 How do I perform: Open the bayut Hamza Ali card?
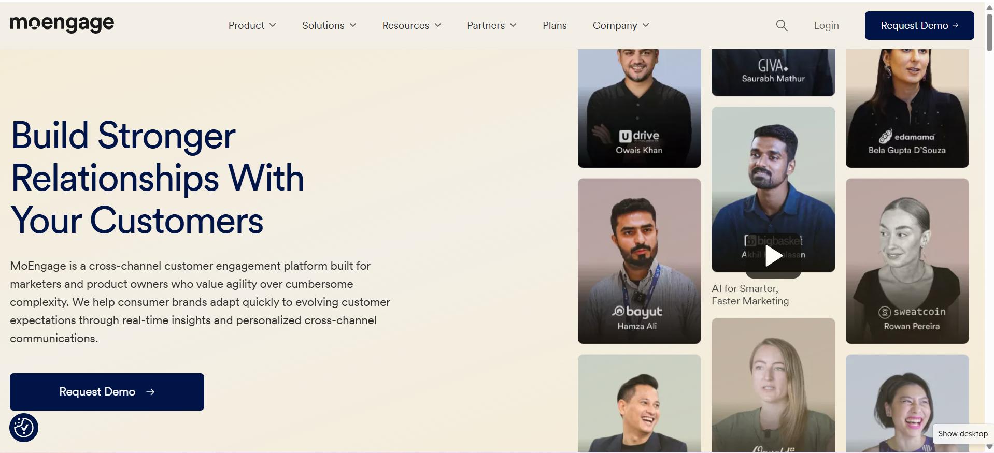(x=639, y=261)
